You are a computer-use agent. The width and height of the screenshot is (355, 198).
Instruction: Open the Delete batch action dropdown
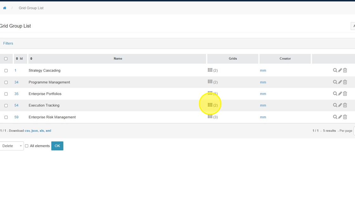coord(12,146)
